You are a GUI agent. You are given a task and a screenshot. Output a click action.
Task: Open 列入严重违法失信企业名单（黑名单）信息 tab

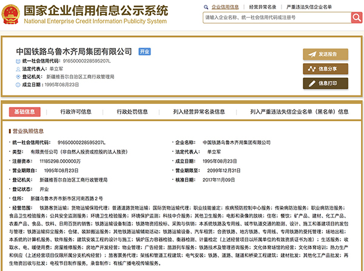(x=299, y=112)
